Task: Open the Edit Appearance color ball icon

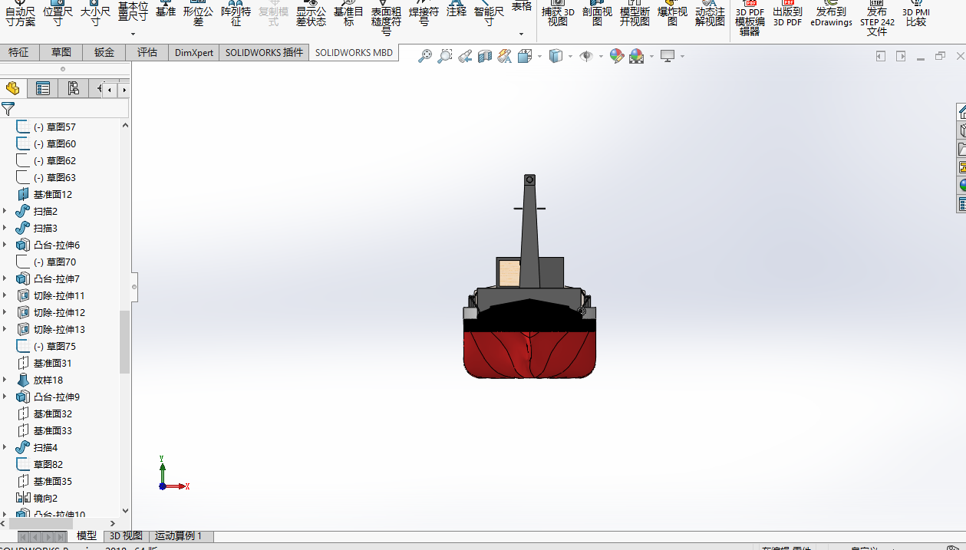Action: 617,56
